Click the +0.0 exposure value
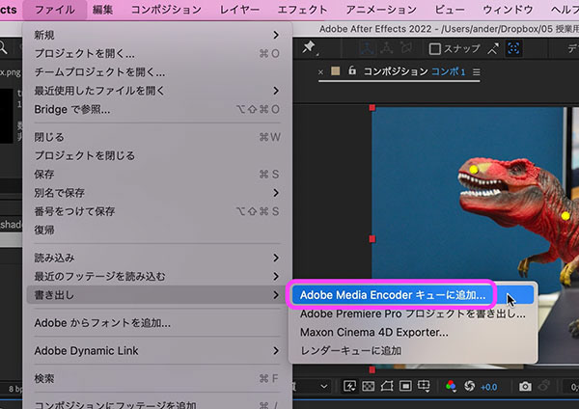Image resolution: width=579 pixels, height=409 pixels. click(489, 387)
